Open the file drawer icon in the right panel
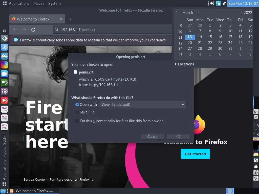Viewport: 259px width, 194px height. [256, 155]
